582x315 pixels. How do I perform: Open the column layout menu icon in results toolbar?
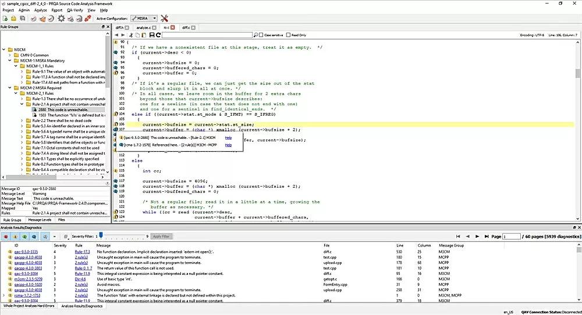[66, 237]
